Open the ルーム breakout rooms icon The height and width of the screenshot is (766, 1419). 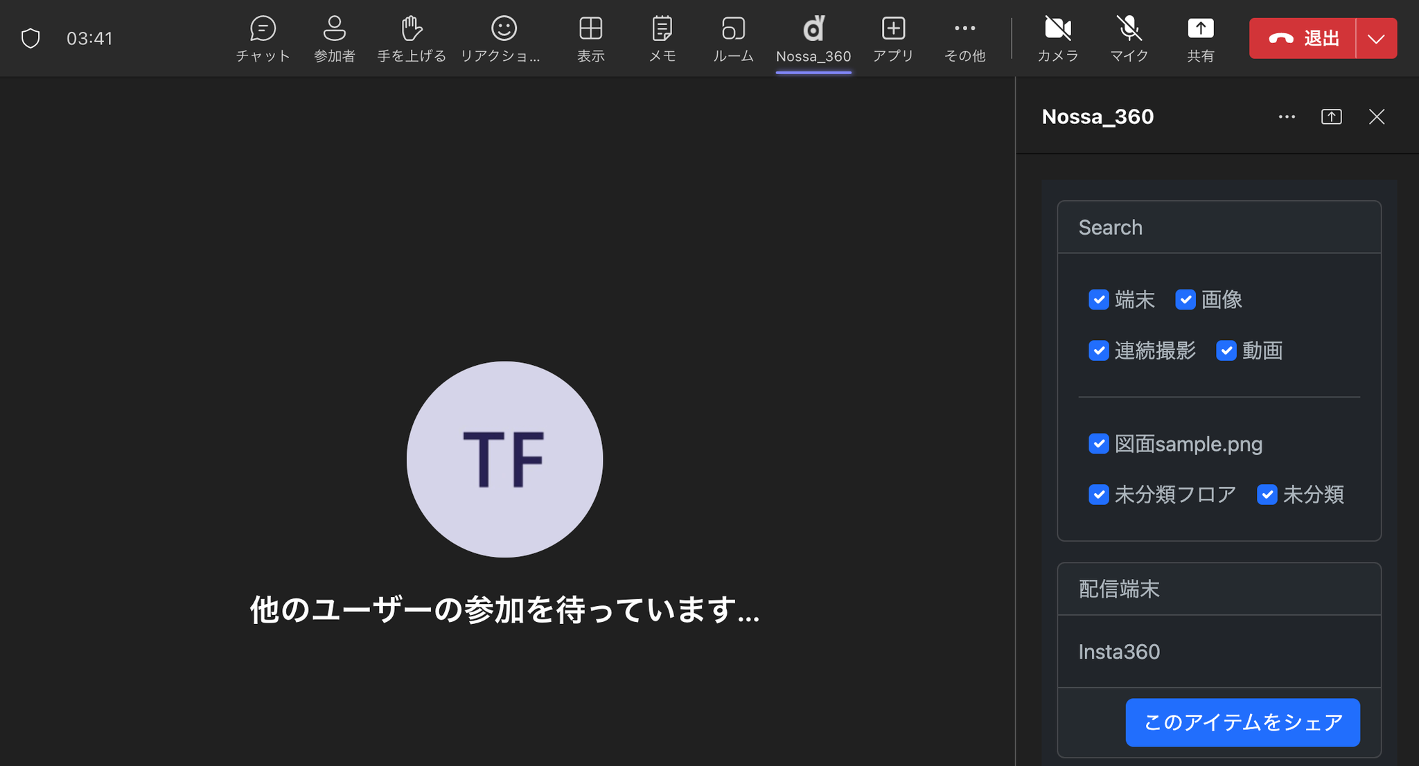(733, 38)
